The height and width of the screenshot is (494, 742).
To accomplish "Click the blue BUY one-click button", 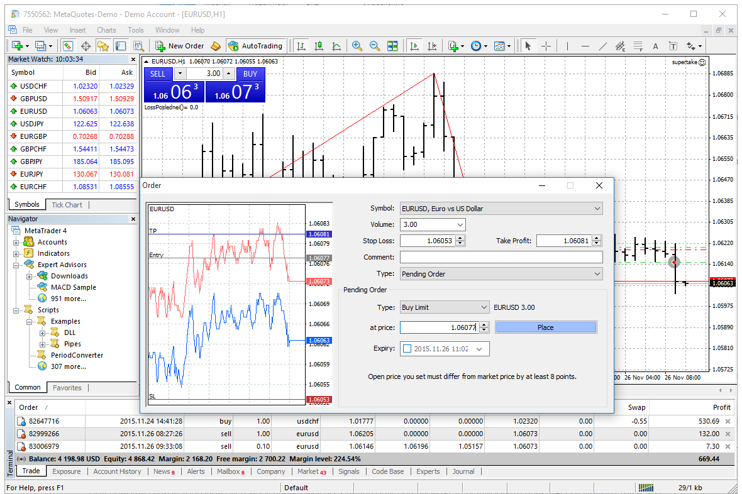I will point(250,74).
